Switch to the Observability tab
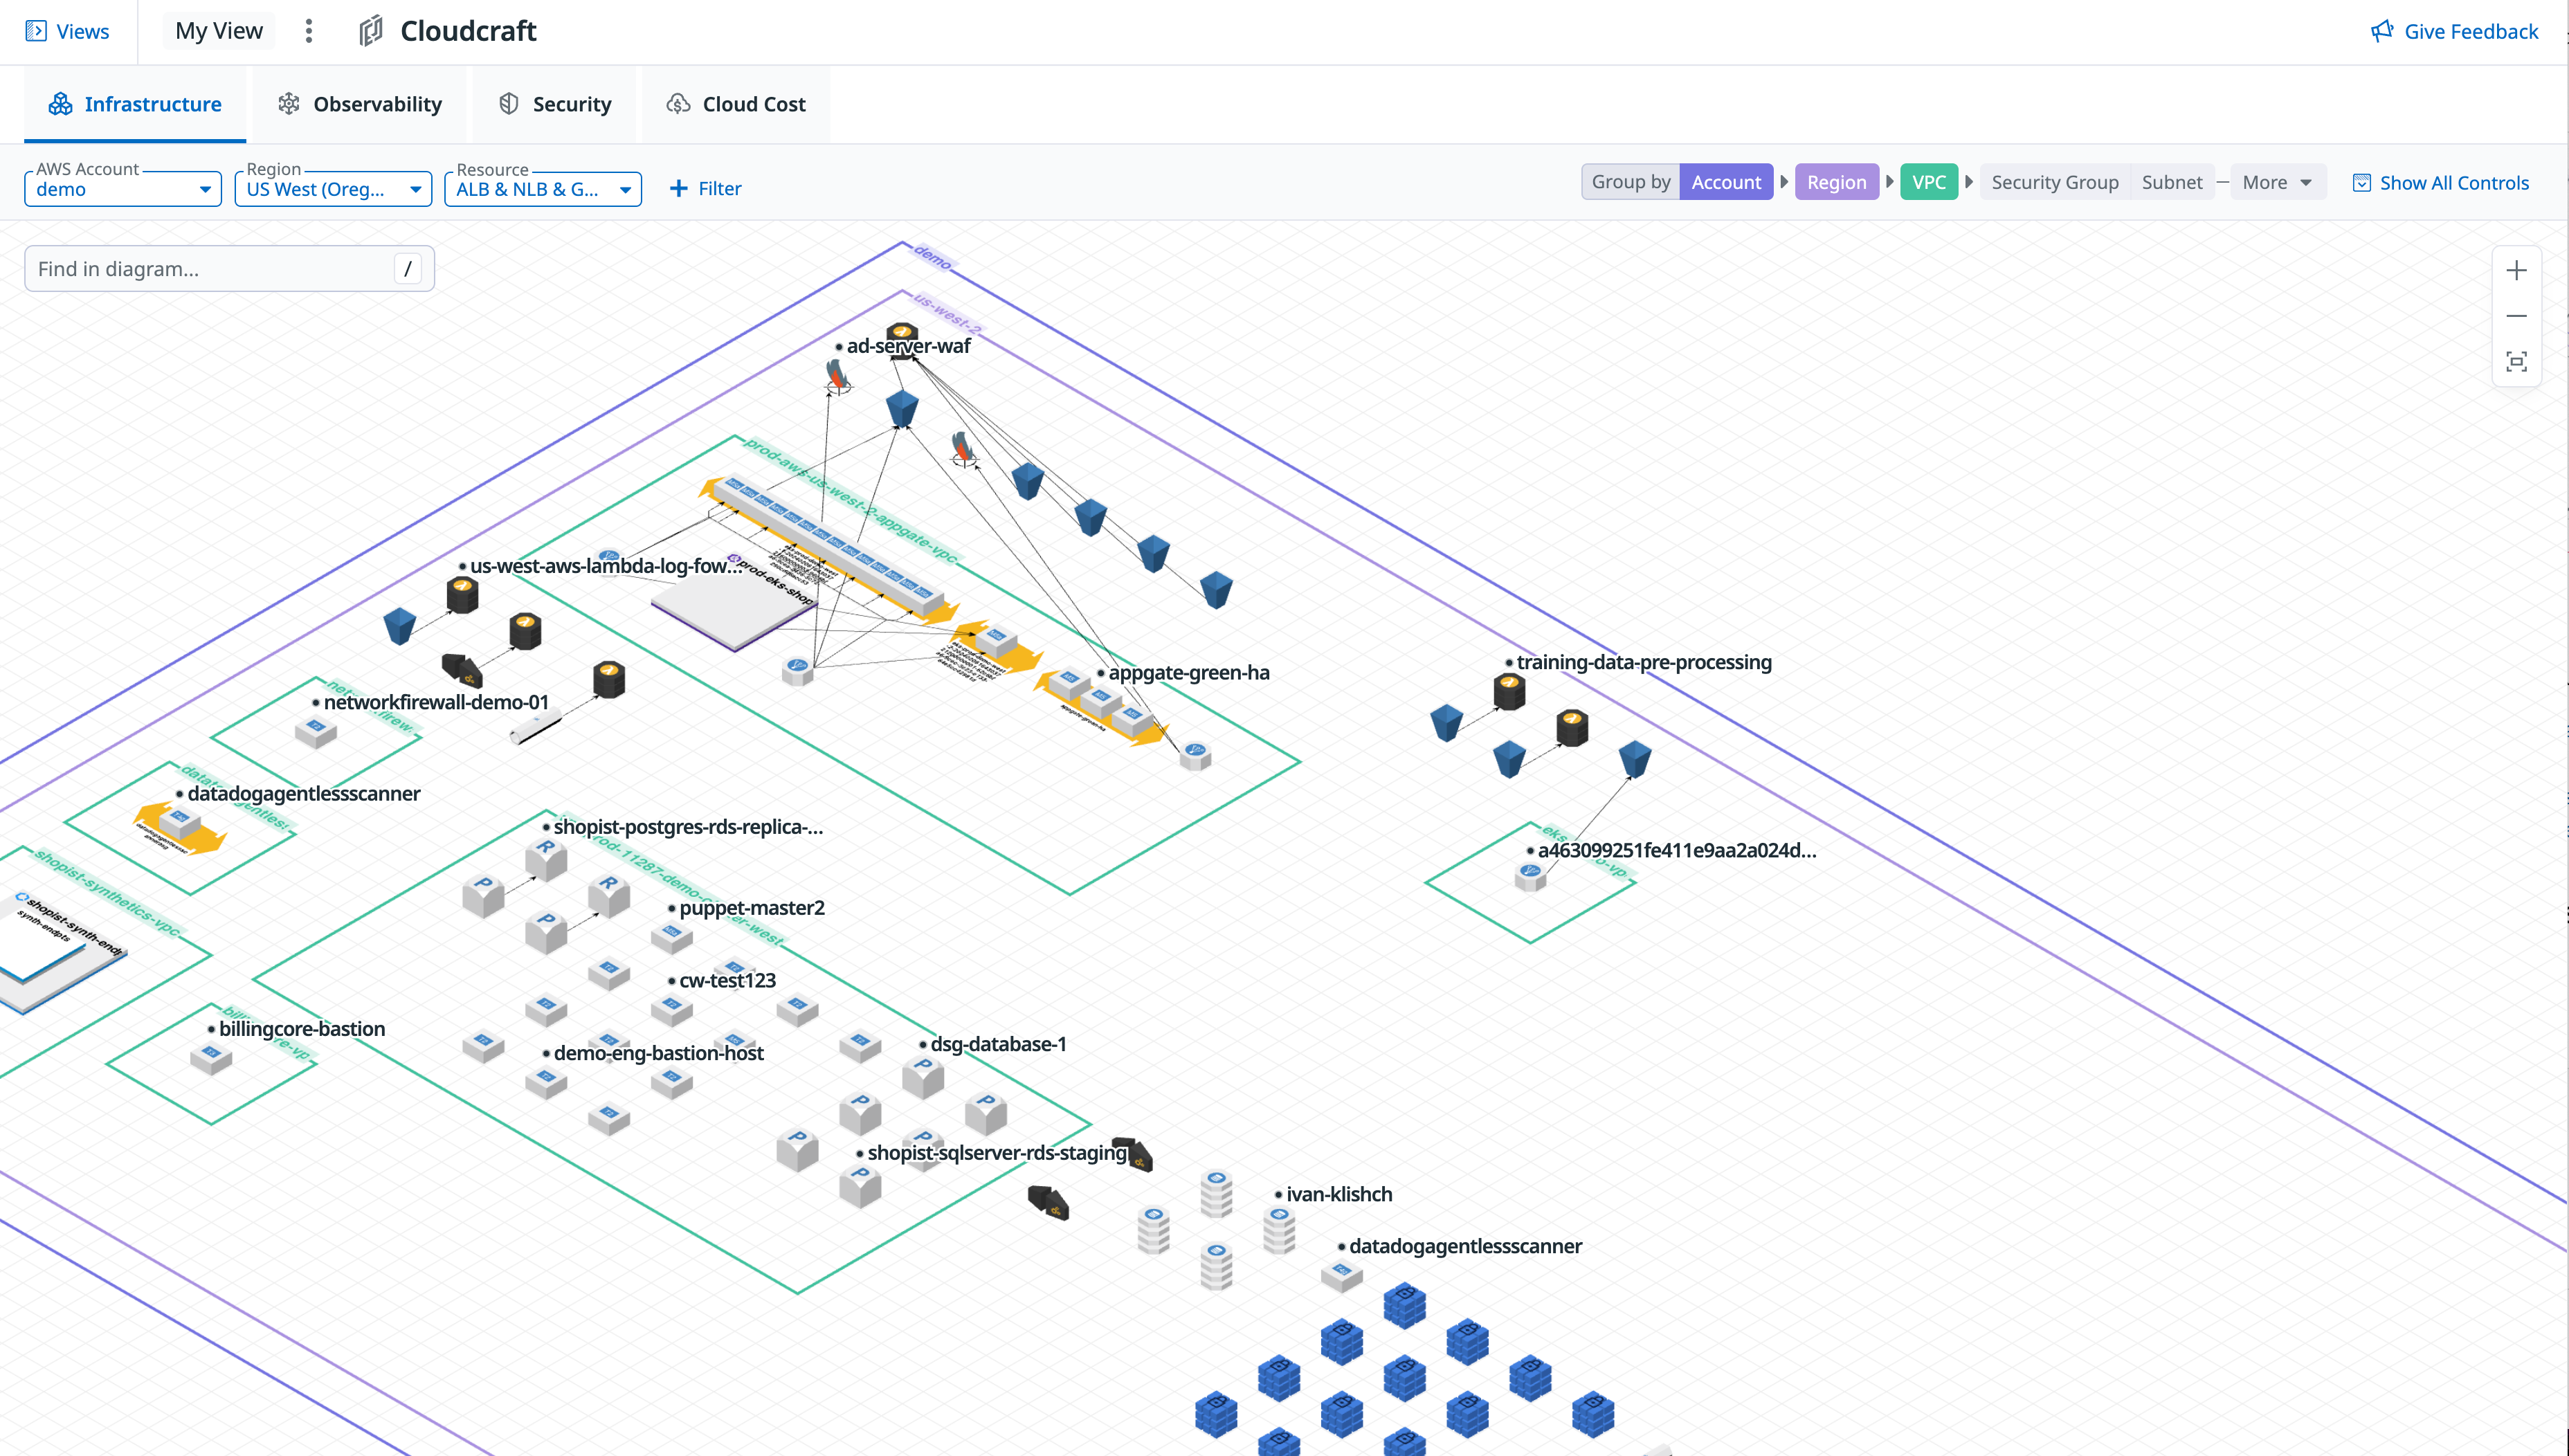Screen dimensions: 2569x1456 tap(360, 104)
